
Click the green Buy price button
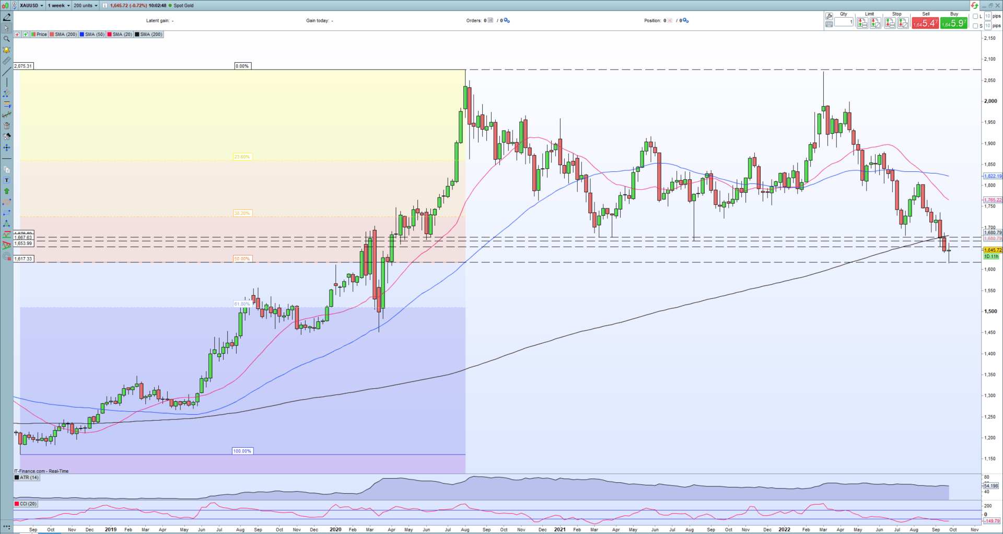pyautogui.click(x=954, y=23)
